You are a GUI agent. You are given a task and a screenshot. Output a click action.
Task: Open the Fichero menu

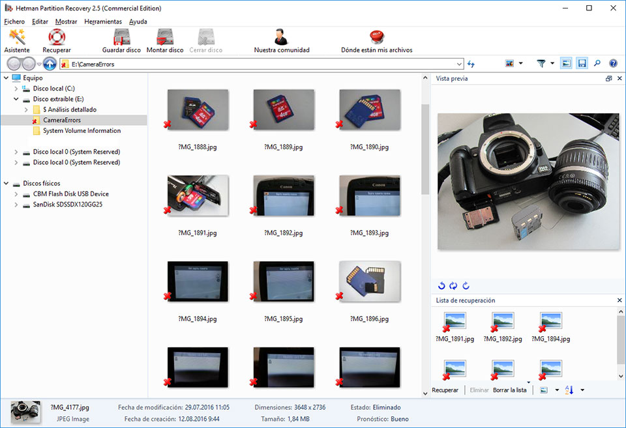[x=14, y=21]
